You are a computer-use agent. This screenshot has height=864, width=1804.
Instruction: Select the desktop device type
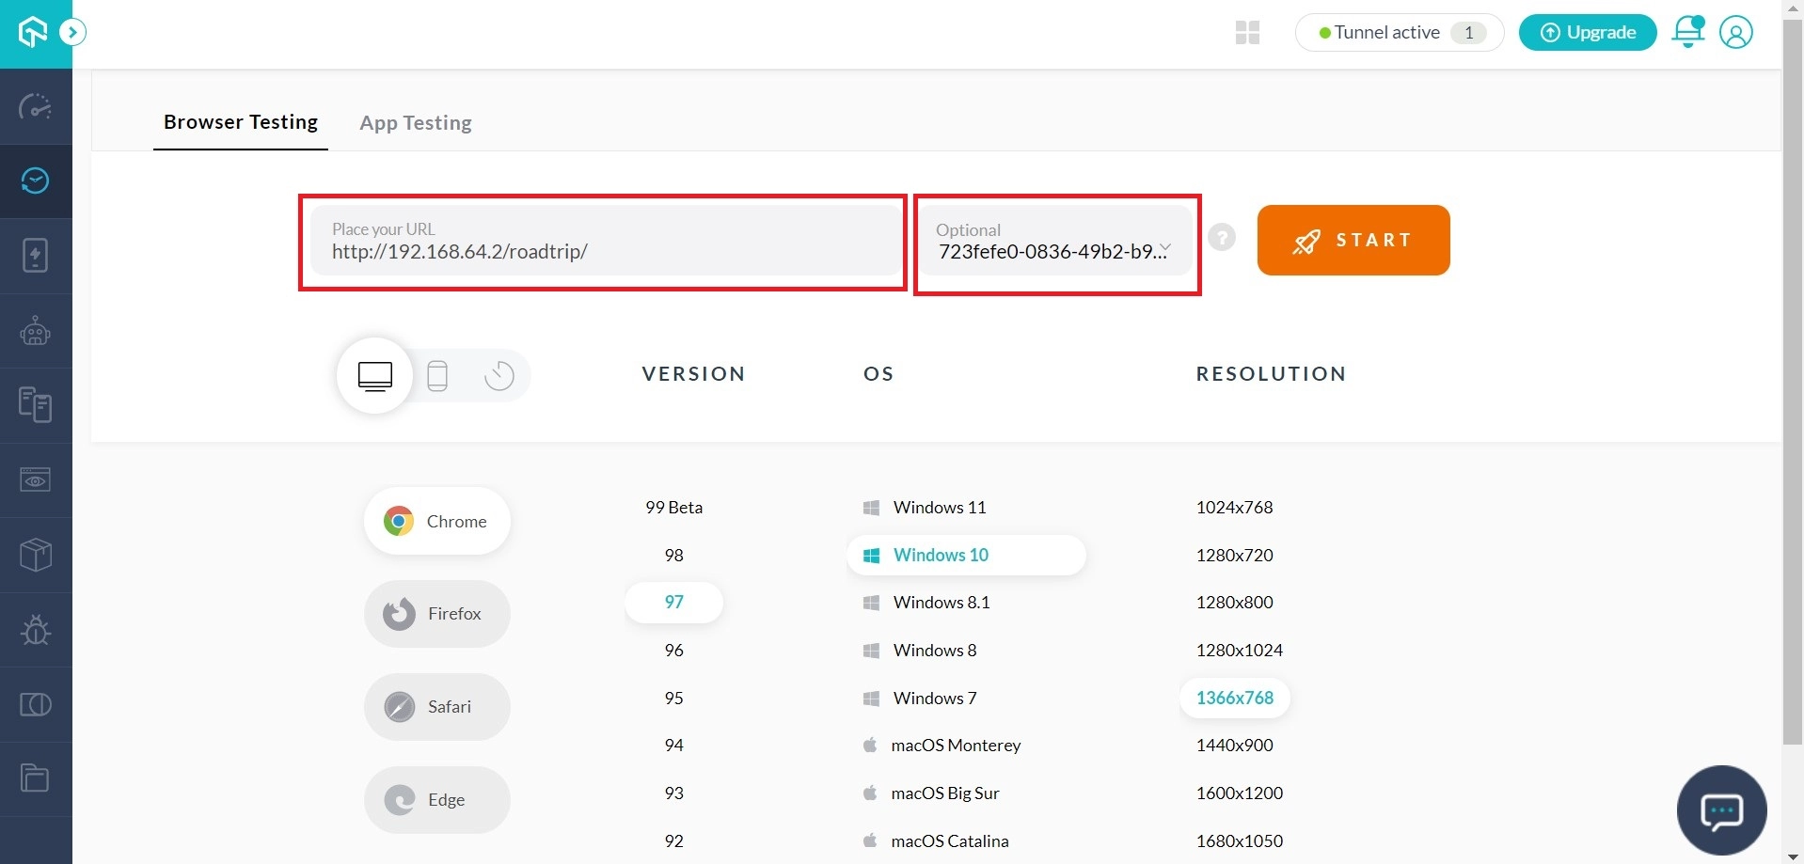(x=375, y=376)
